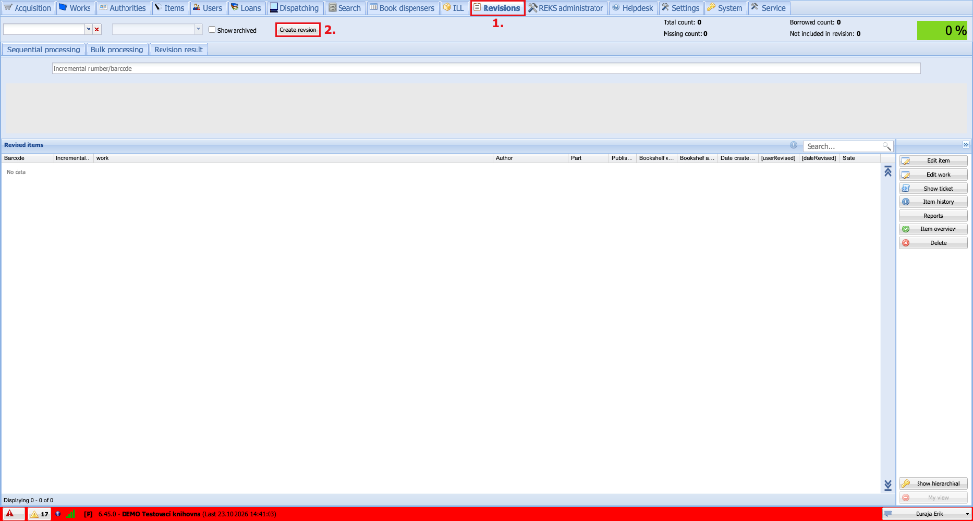Open the Dispatching tab
Screen dimensions: 973x521
click(x=295, y=8)
